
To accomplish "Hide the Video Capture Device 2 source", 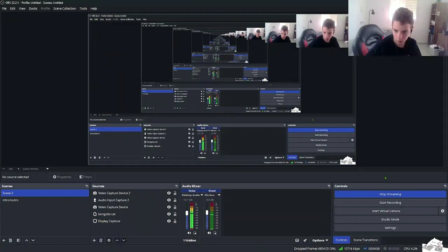I will [169, 193].
